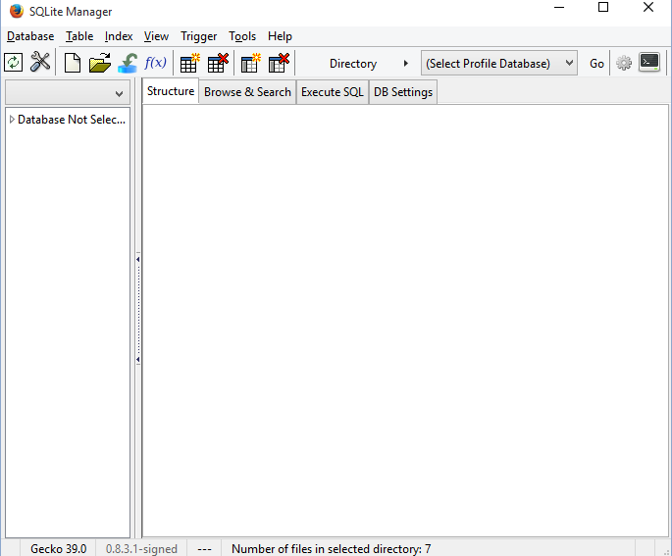The height and width of the screenshot is (556, 672).
Task: Click the Add Column icon with star
Action: click(x=251, y=63)
